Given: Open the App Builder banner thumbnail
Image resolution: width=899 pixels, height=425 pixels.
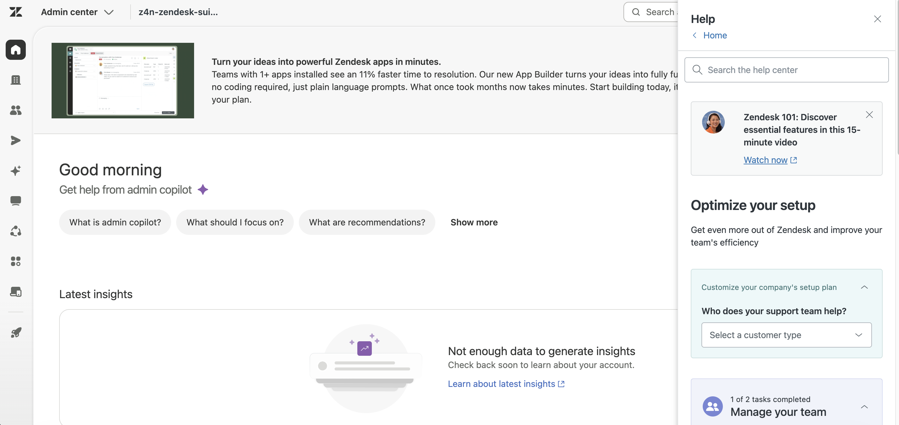Looking at the screenshot, I should tap(122, 80).
